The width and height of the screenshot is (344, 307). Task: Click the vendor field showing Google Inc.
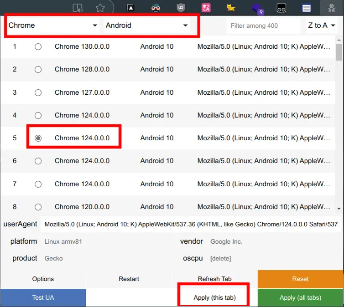click(274, 241)
